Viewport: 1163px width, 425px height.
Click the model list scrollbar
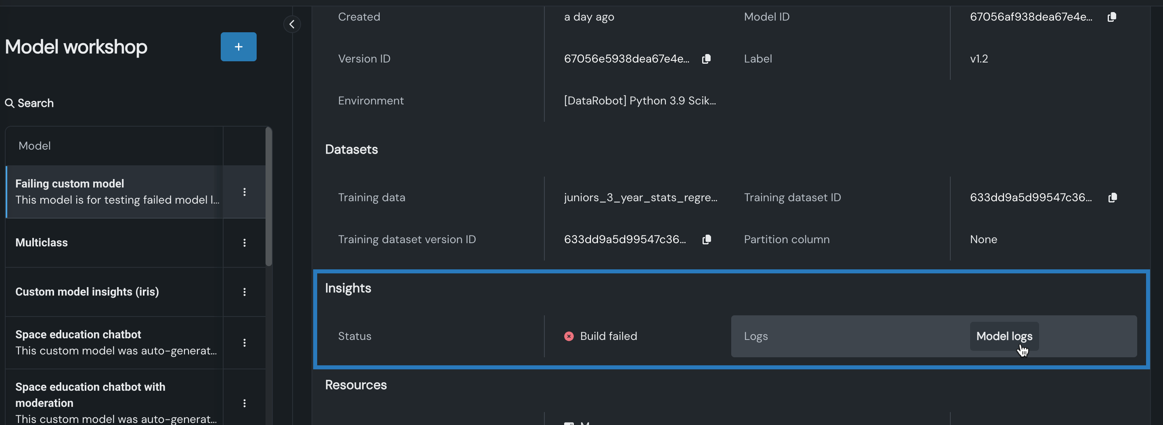point(269,197)
